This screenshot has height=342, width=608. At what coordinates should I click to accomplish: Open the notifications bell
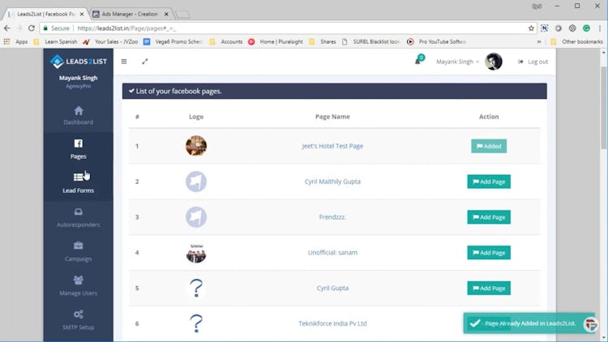[418, 61]
